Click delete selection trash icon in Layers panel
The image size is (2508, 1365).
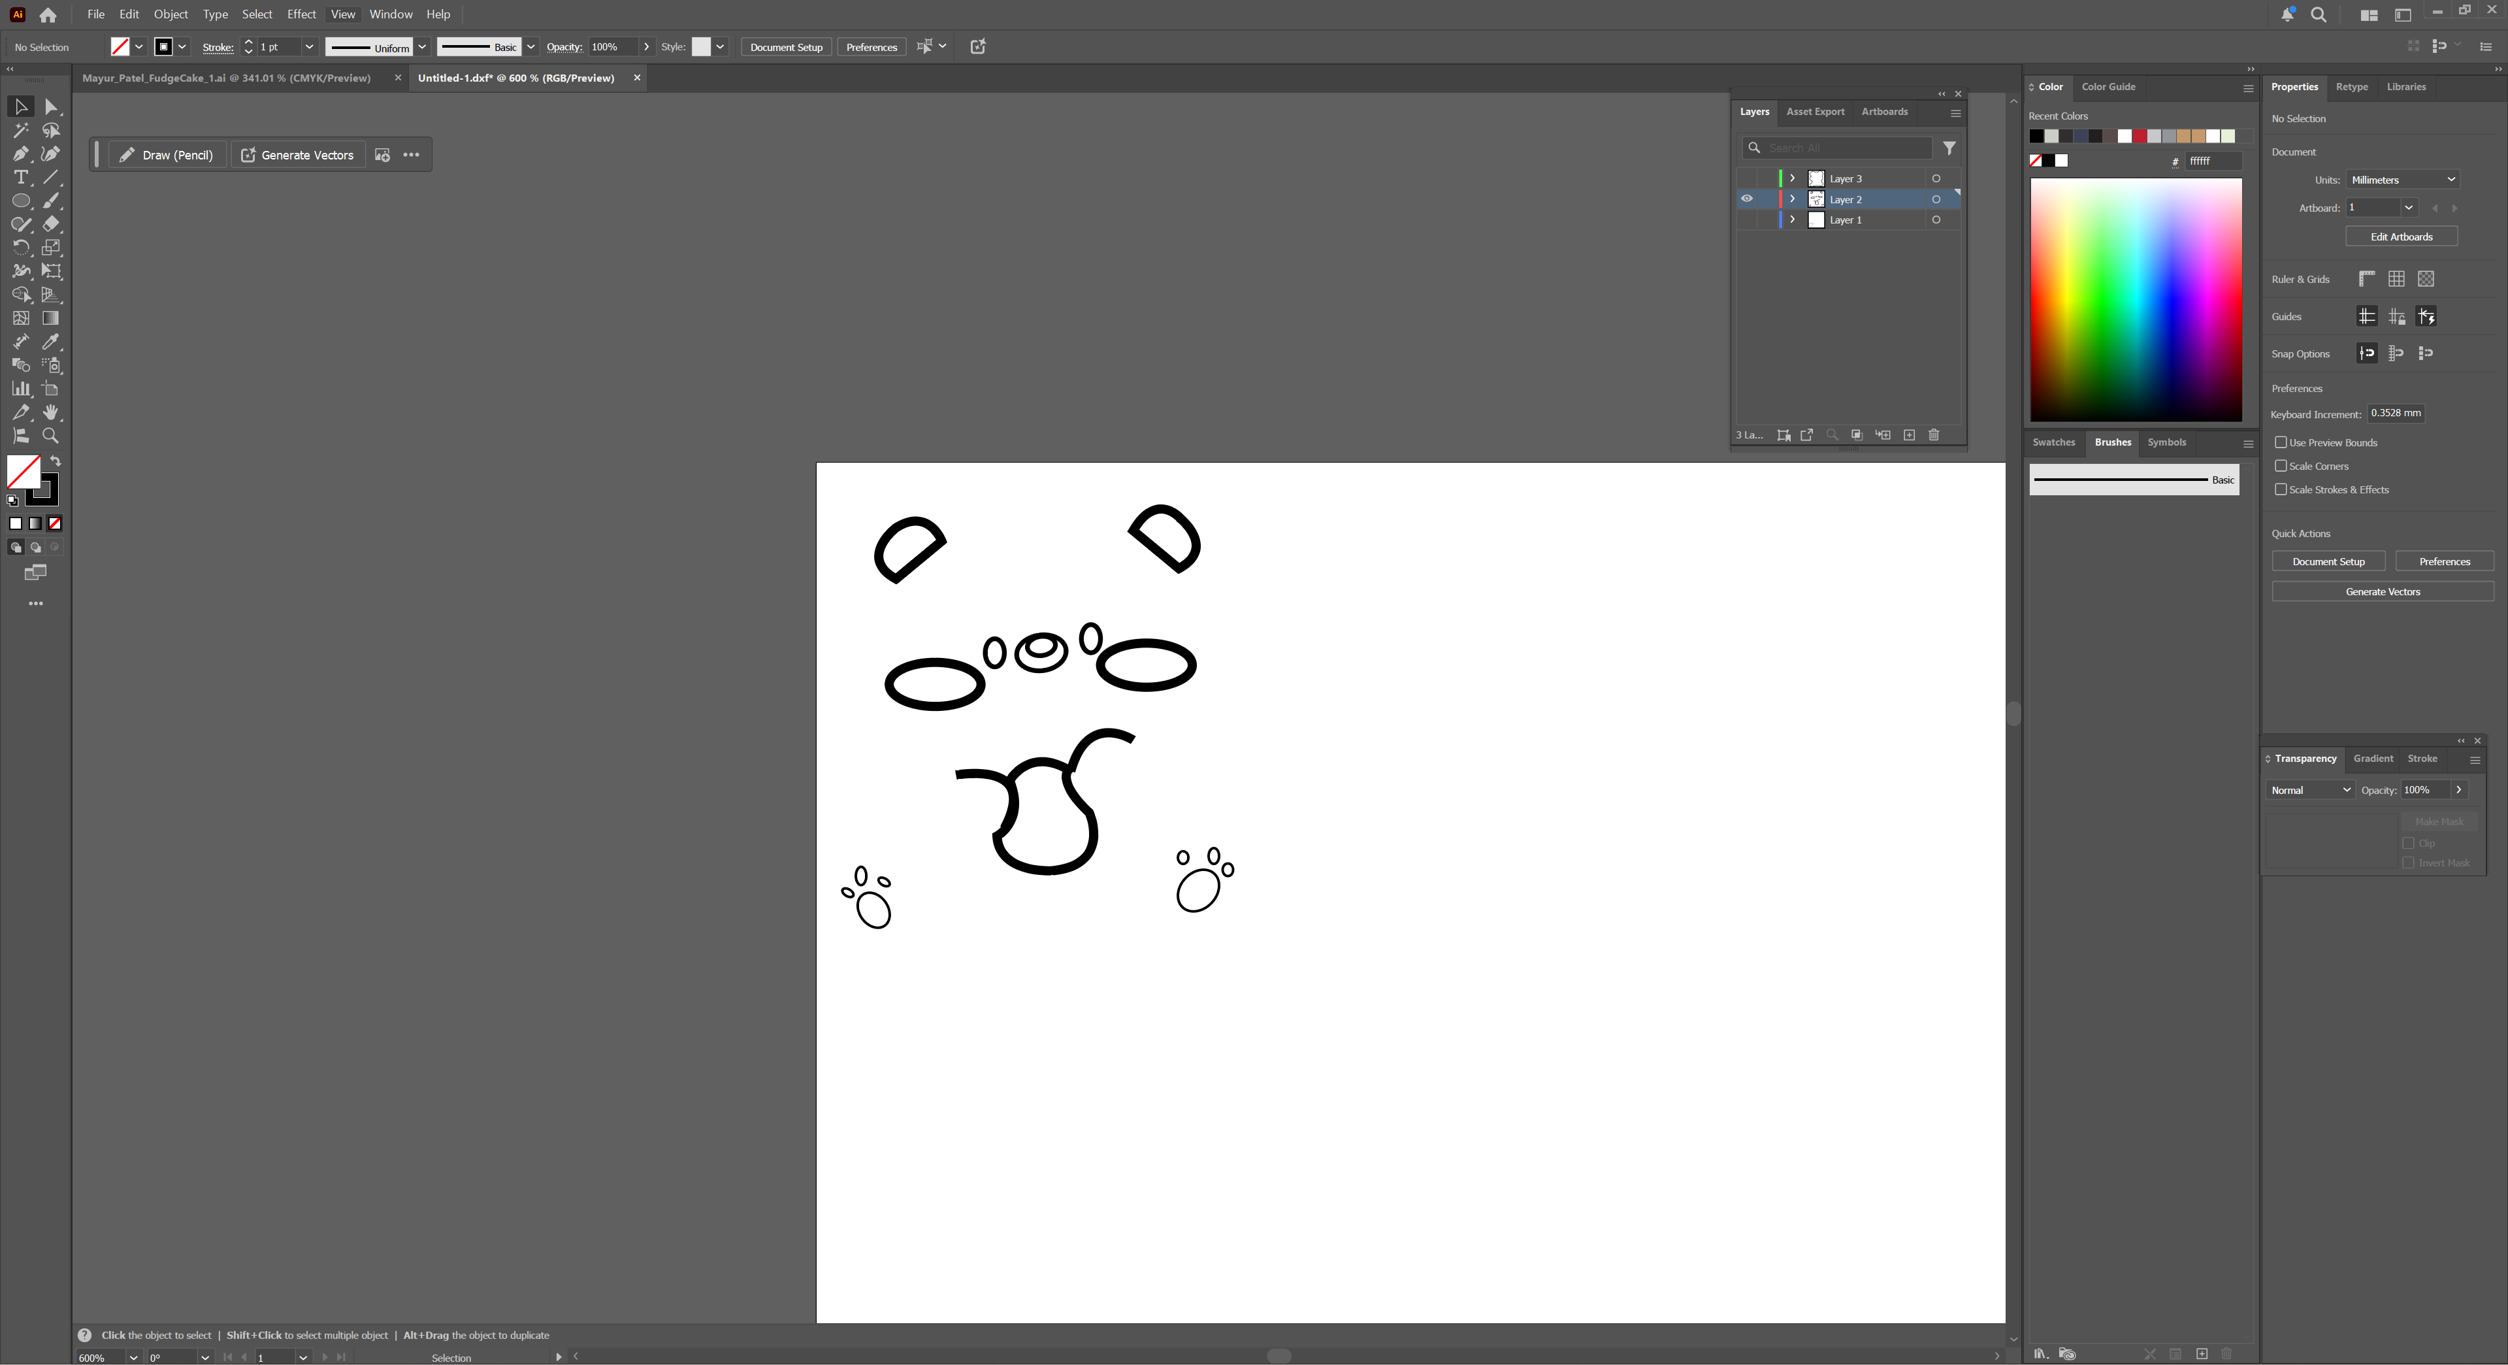pos(1934,435)
